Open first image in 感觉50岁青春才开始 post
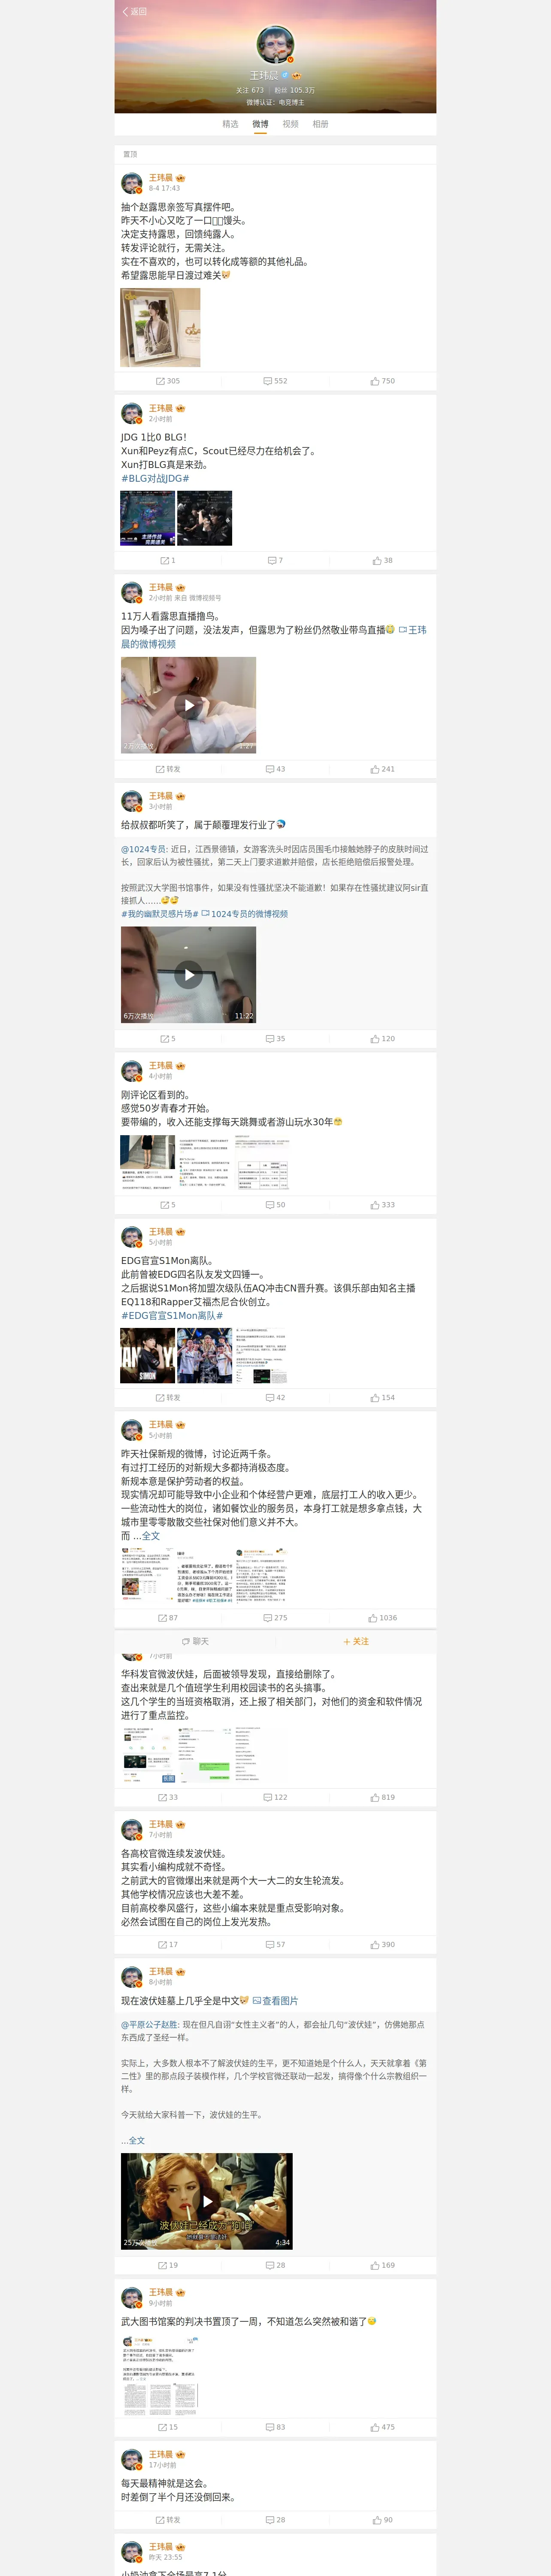 click(x=148, y=1162)
